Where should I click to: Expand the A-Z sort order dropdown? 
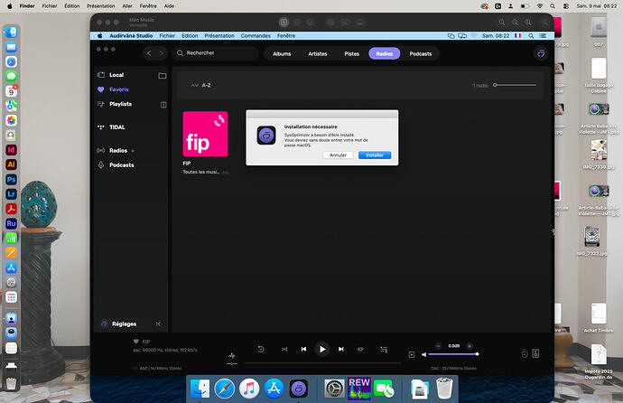click(x=200, y=85)
